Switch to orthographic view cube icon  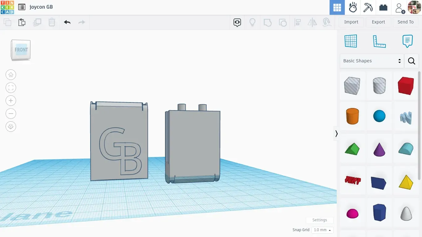tap(11, 127)
